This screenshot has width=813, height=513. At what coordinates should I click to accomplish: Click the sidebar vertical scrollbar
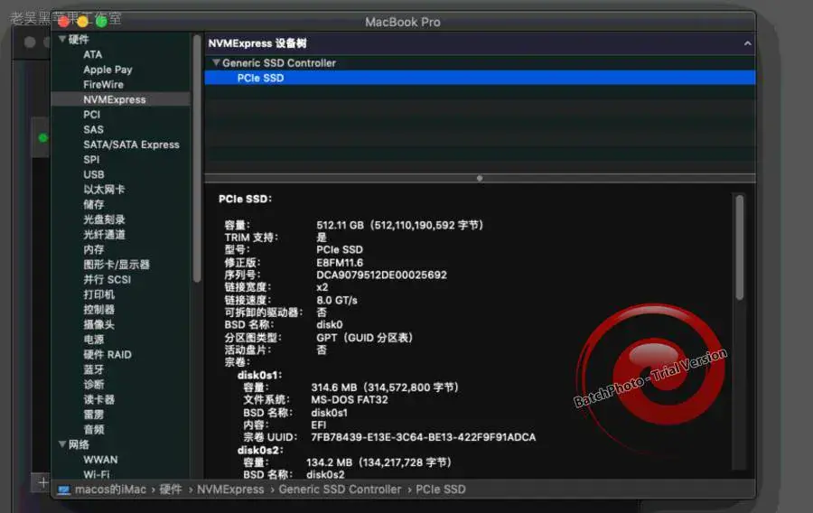tap(197, 158)
